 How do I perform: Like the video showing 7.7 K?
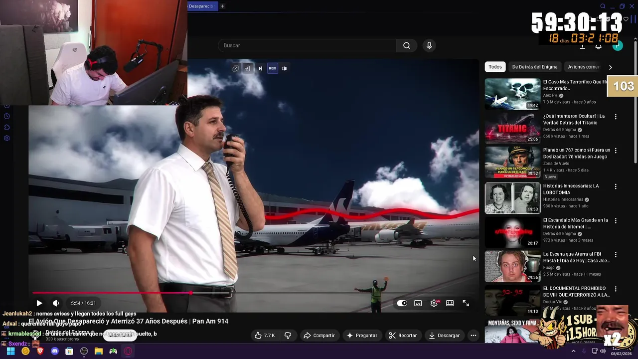click(x=265, y=336)
